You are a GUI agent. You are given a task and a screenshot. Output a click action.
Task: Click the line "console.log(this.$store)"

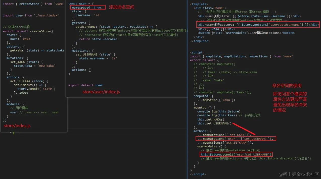coord(219,111)
